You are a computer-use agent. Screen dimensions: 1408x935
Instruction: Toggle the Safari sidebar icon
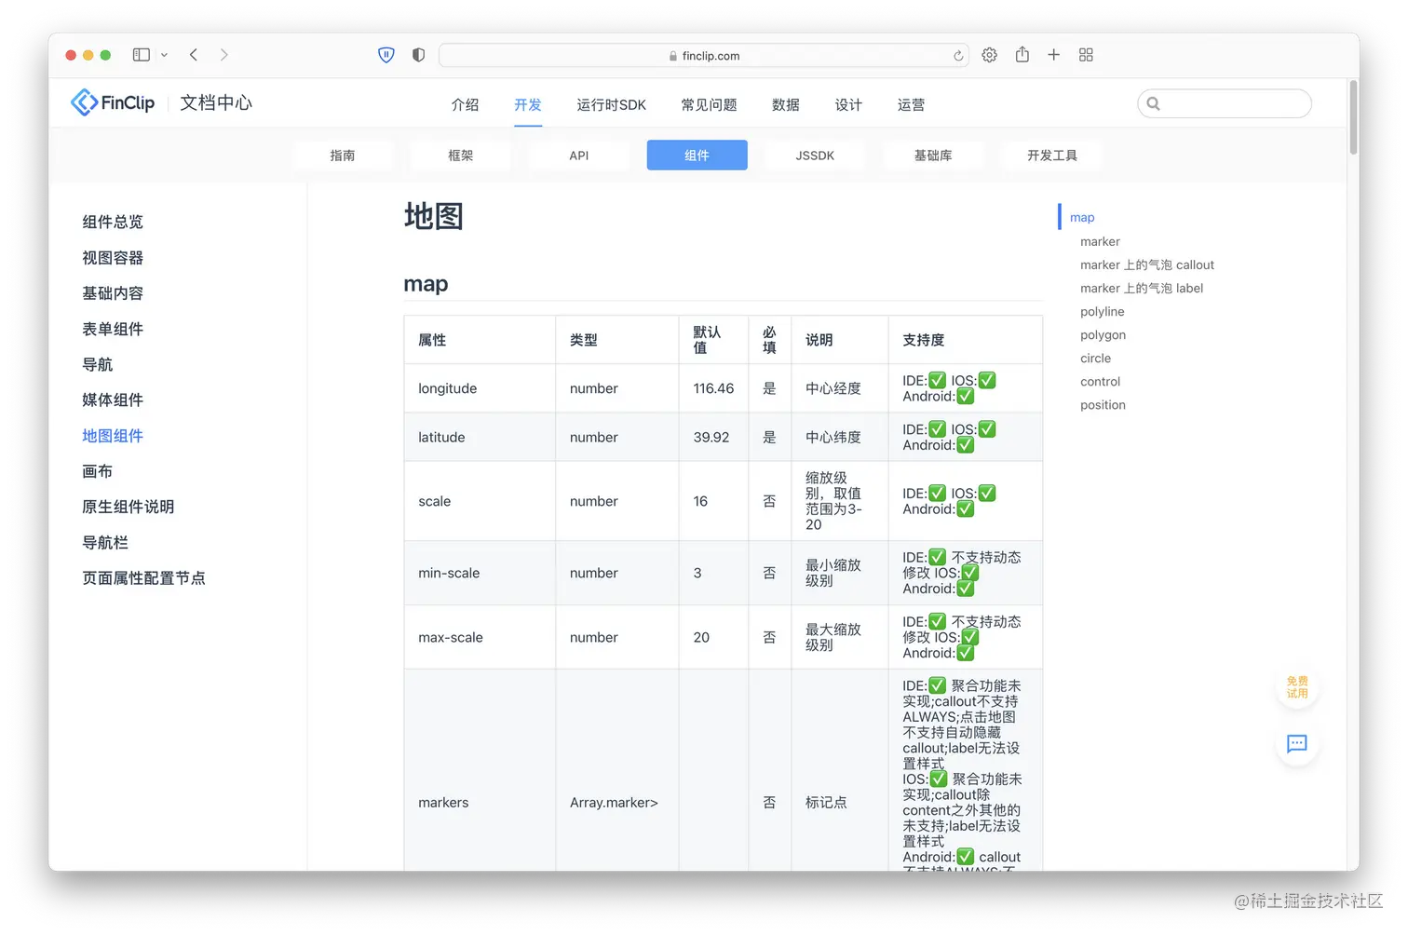(142, 55)
